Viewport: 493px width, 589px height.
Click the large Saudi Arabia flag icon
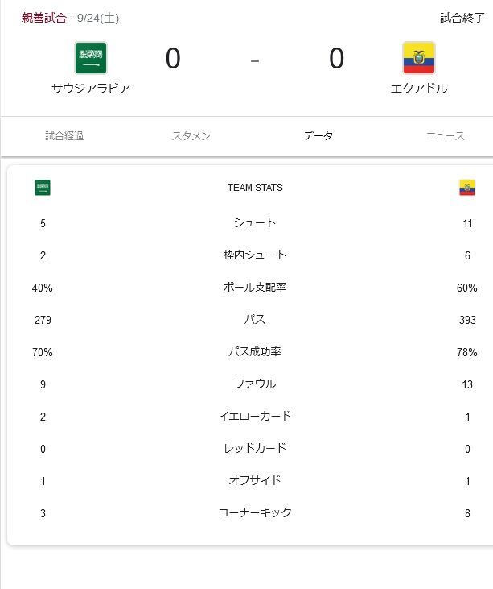pos(91,58)
